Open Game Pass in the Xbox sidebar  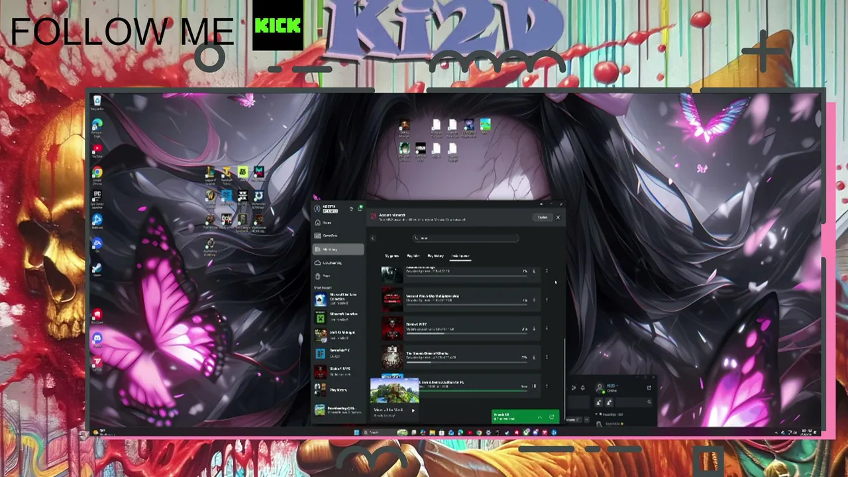tap(339, 236)
